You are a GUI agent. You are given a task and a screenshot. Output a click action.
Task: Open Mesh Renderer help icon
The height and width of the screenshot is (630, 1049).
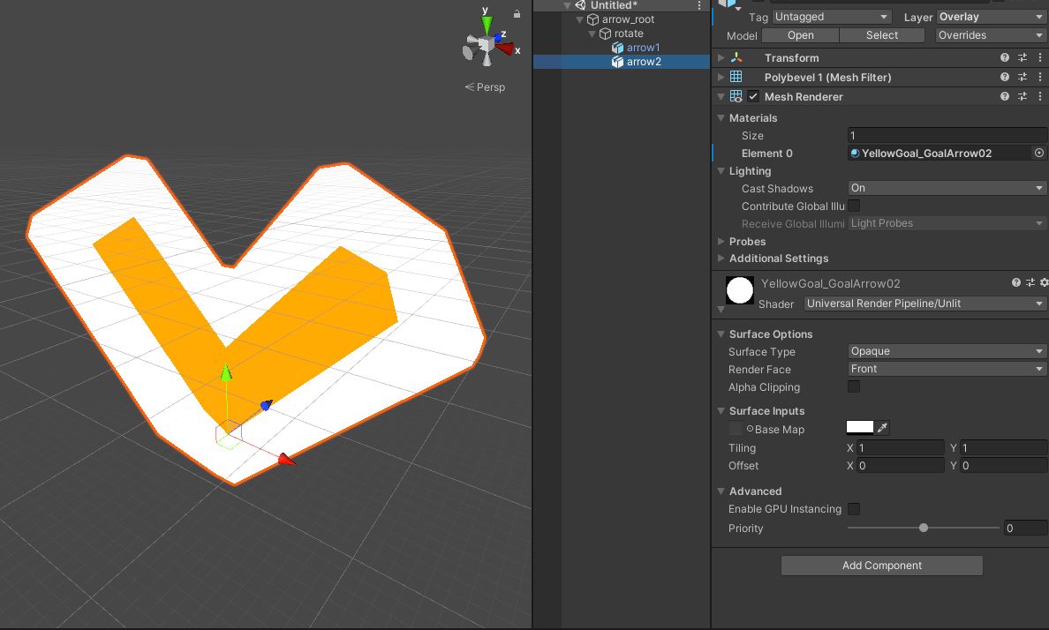click(x=1004, y=96)
